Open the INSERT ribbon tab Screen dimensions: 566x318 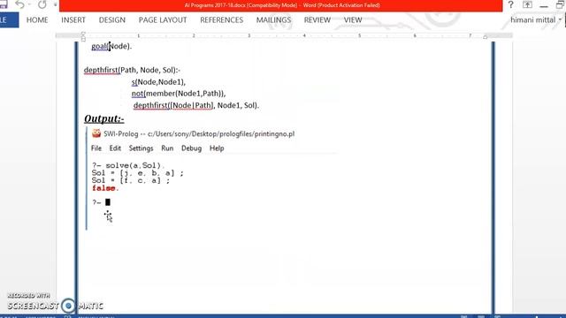(x=73, y=20)
